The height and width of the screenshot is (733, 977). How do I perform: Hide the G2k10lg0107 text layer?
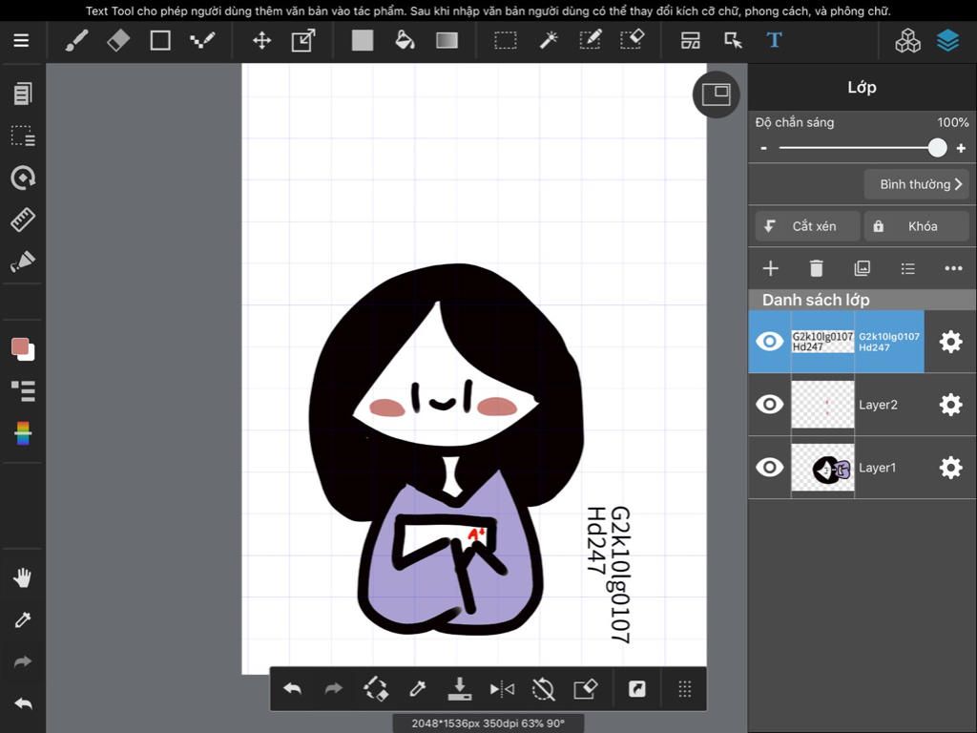pyautogui.click(x=770, y=342)
